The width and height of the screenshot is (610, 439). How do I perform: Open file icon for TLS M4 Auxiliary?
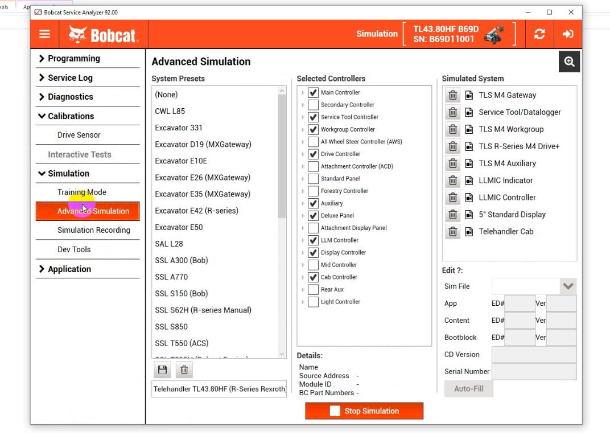tap(469, 163)
